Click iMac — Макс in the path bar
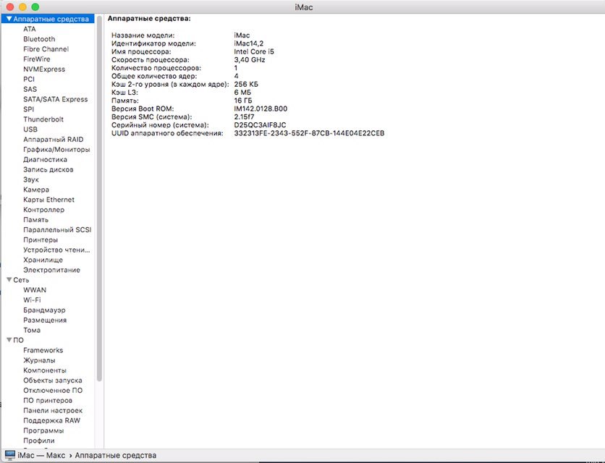The height and width of the screenshot is (463, 605). click(41, 455)
